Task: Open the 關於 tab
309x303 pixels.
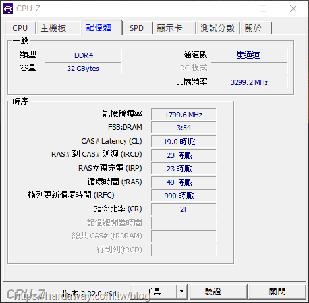Action: click(x=256, y=28)
